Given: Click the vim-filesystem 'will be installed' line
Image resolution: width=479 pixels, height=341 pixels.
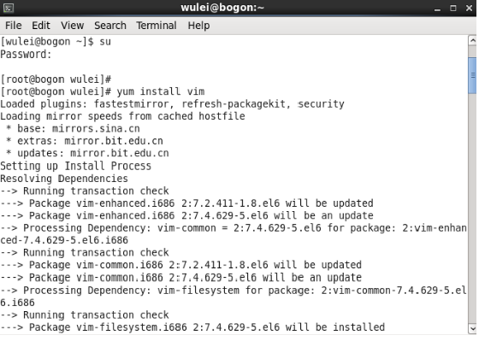Looking at the screenshot, I should 192,327.
